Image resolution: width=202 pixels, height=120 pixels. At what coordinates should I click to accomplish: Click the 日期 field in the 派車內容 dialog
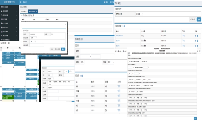coord(37,34)
